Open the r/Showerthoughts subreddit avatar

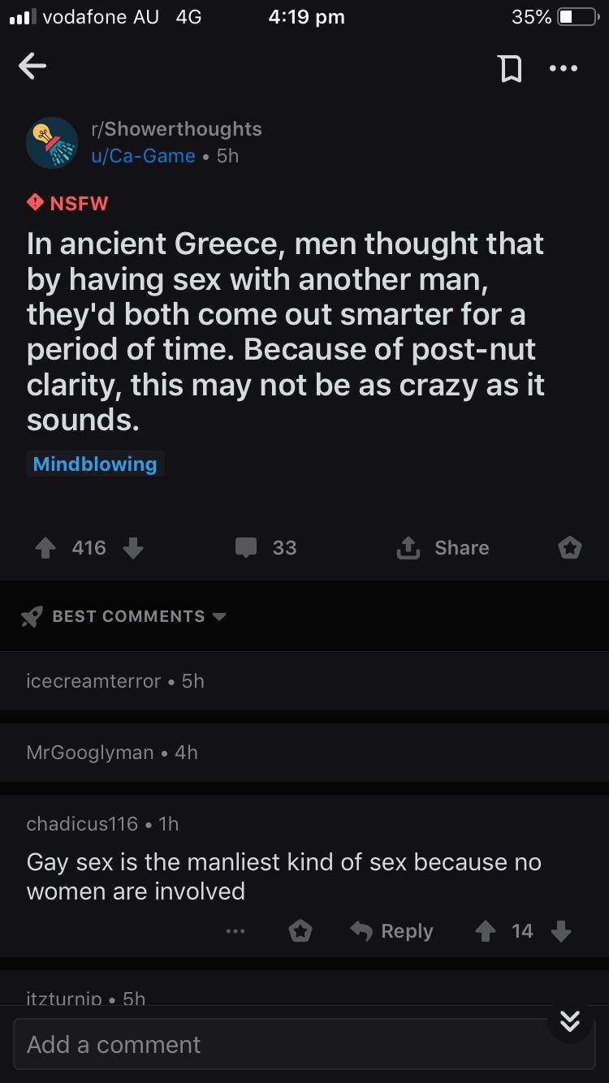[52, 142]
